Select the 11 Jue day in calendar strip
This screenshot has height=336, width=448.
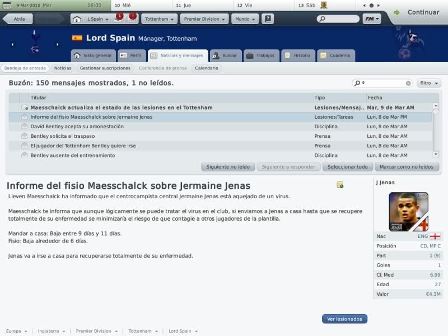[x=203, y=6]
